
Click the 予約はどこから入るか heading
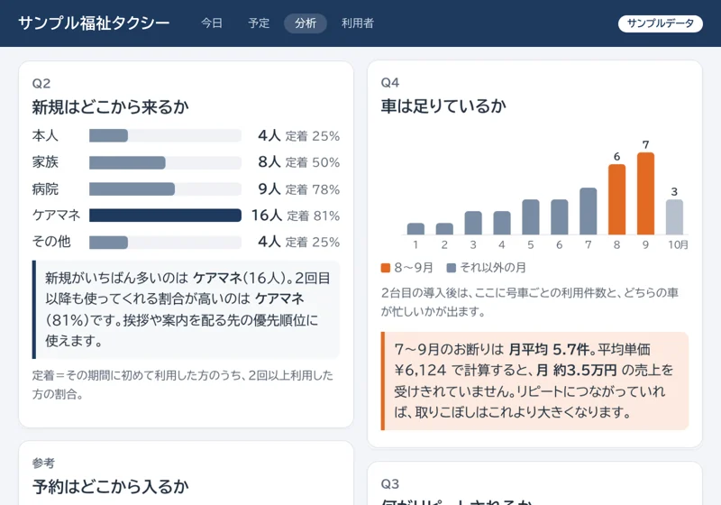point(110,486)
